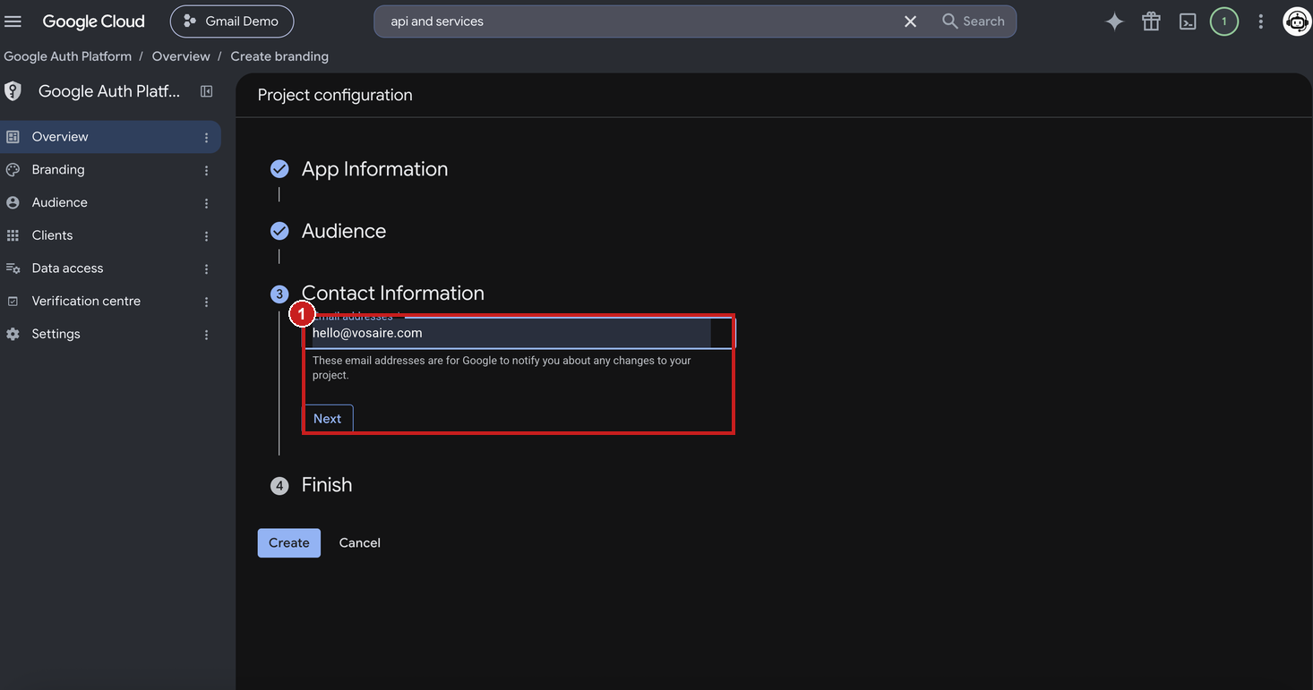The height and width of the screenshot is (690, 1313).
Task: Open the three-dot menu beside Data access
Action: tap(206, 268)
